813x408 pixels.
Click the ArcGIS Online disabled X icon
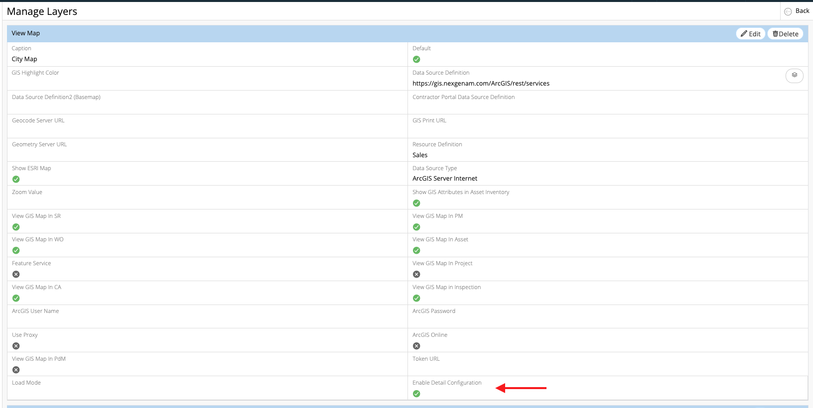point(416,346)
